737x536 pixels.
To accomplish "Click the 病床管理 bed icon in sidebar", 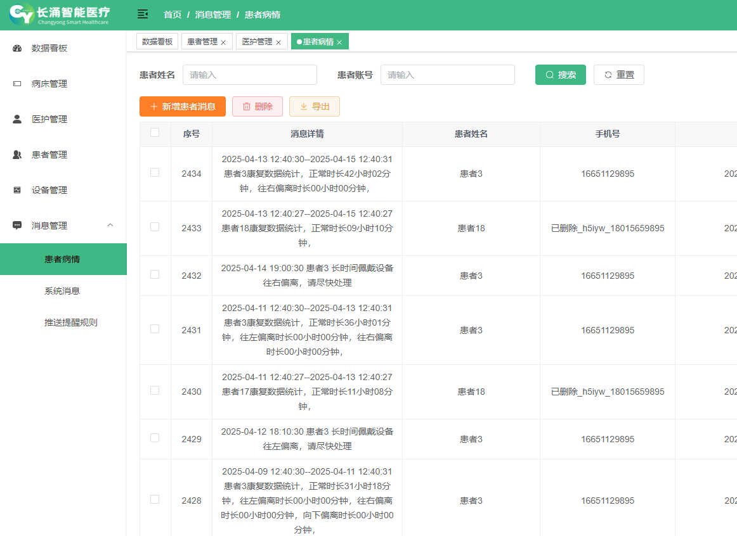I will point(17,84).
